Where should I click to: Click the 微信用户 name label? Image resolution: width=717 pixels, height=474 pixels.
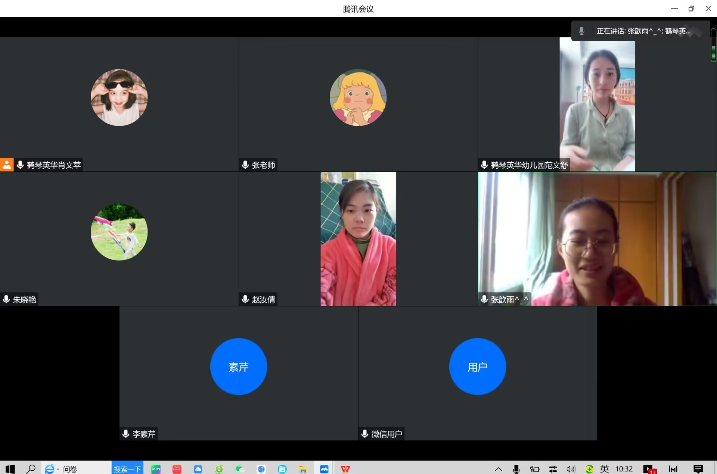click(x=387, y=434)
